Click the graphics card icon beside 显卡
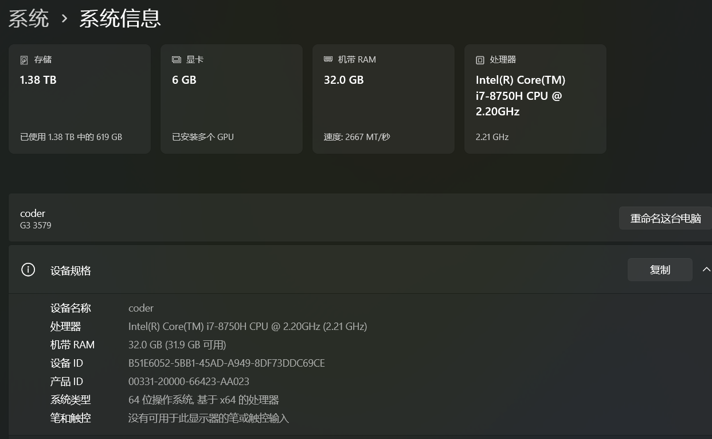The image size is (712, 439). [x=177, y=60]
